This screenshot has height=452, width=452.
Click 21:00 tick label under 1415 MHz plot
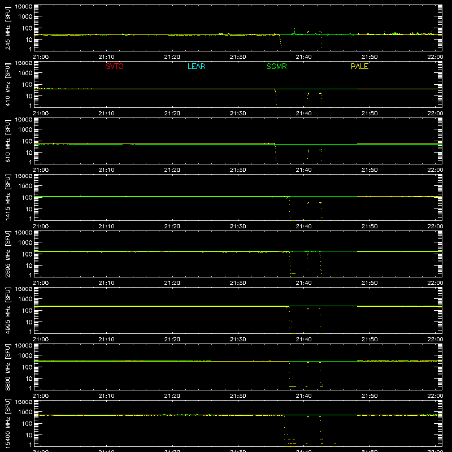point(41,227)
